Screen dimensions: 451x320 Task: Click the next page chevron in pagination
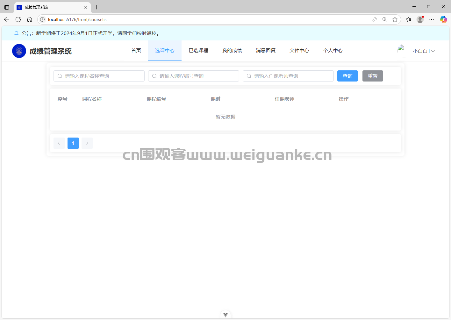pyautogui.click(x=87, y=143)
